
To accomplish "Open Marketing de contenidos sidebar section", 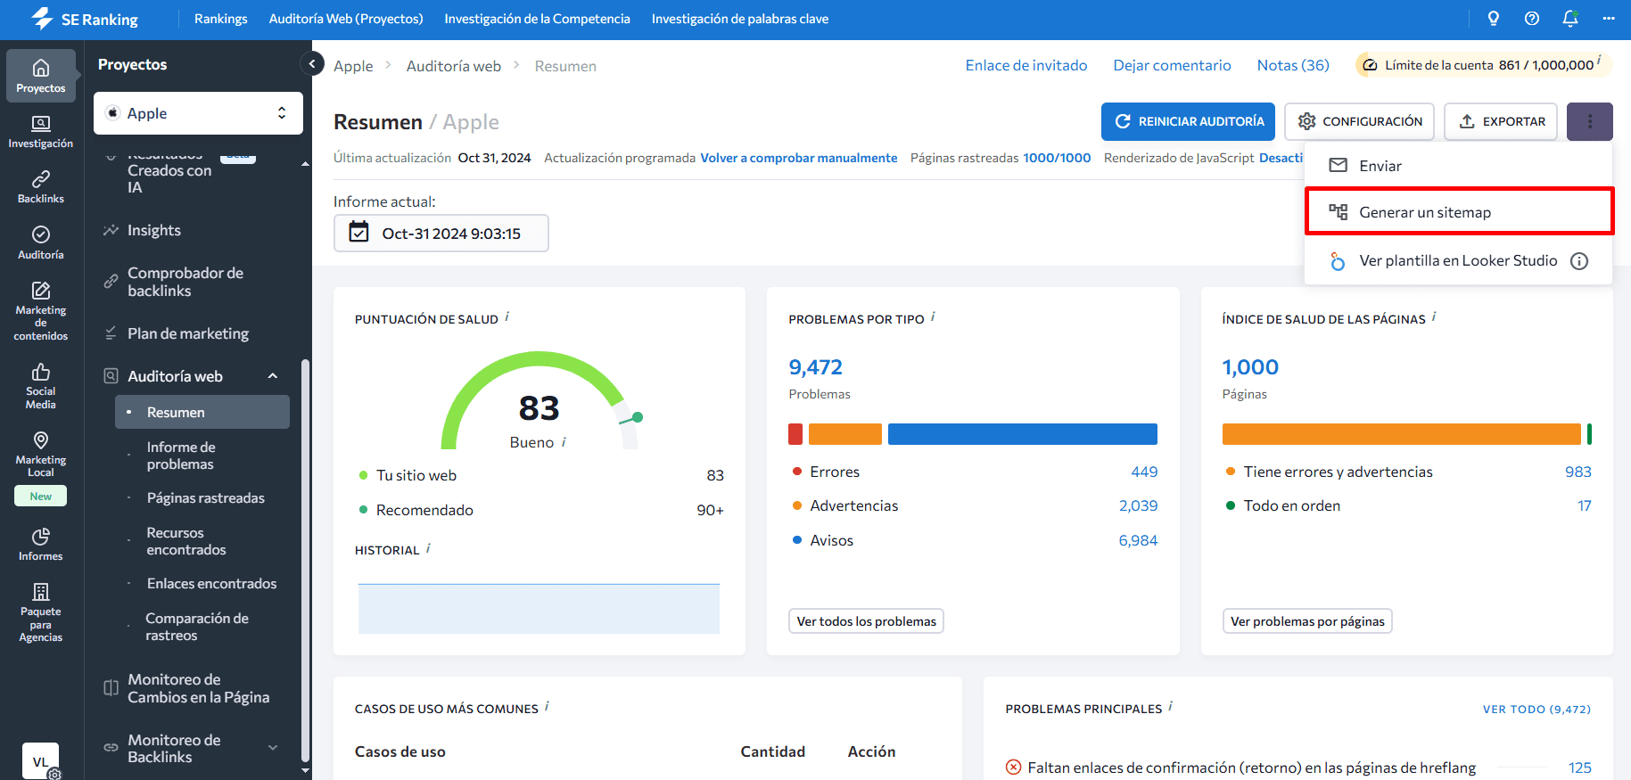I will tap(41, 311).
